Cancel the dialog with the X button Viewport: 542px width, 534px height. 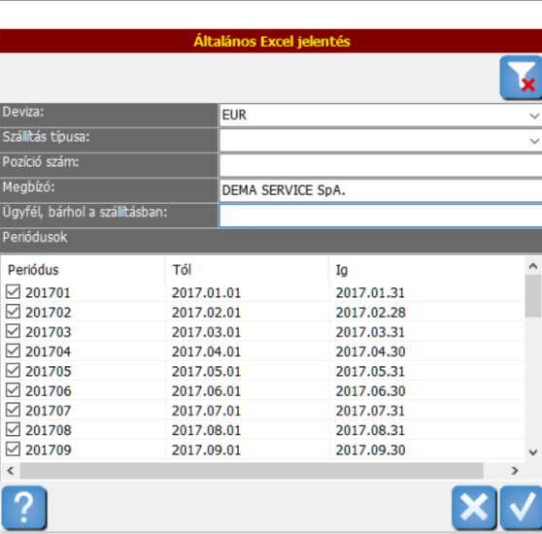pos(474,508)
